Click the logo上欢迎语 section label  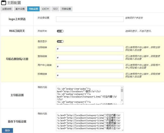[17, 19]
